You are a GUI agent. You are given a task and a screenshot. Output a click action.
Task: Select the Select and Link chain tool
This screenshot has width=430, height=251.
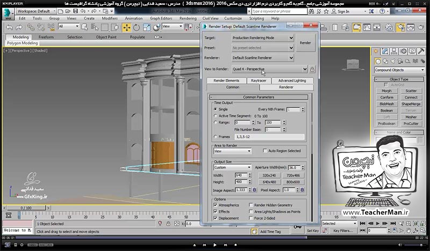(31, 27)
